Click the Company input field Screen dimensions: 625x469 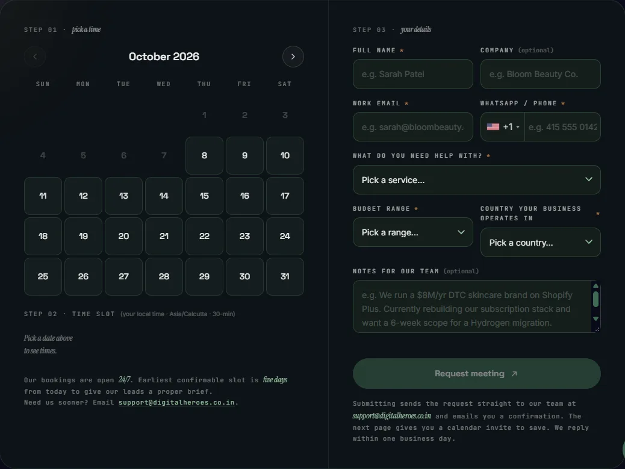[x=540, y=74]
